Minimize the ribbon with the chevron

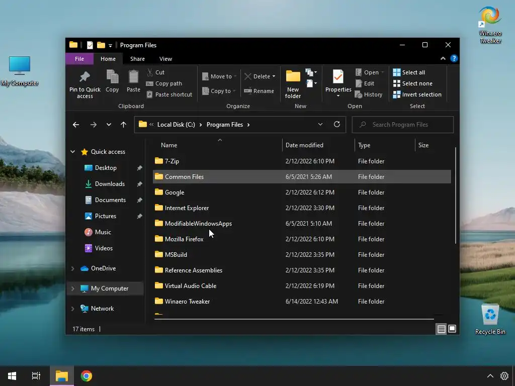coord(443,58)
